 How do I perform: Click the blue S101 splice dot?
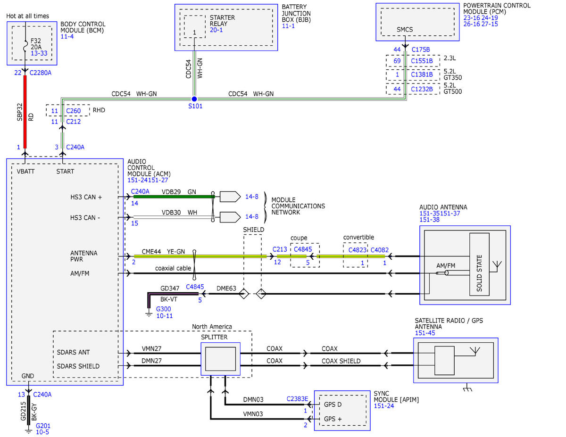pos(194,98)
